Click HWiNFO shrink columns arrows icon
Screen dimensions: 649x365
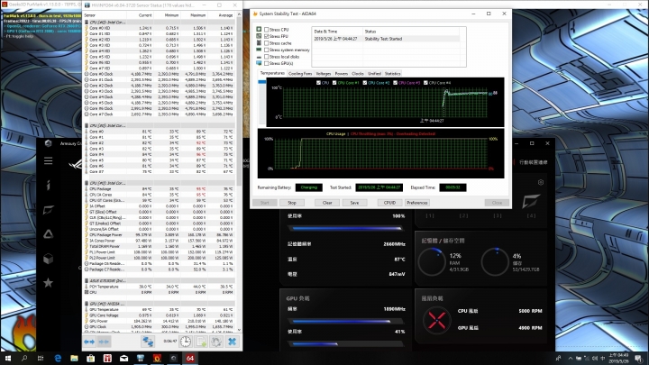coord(104,342)
